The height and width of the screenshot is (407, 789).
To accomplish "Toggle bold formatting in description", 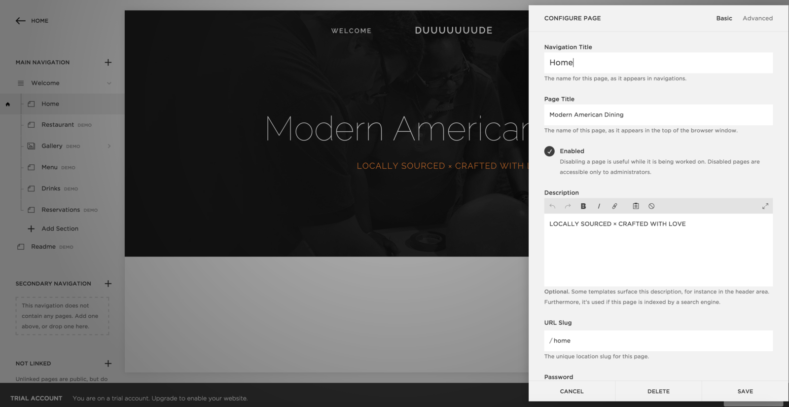I will pyautogui.click(x=583, y=206).
